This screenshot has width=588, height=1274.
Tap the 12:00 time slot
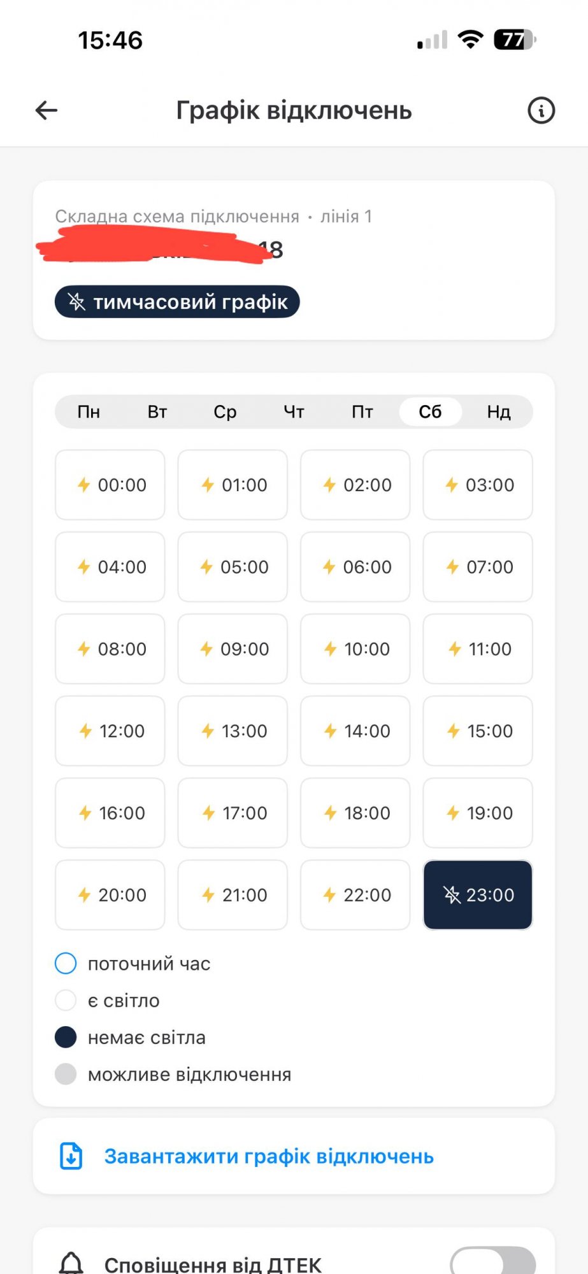click(110, 731)
